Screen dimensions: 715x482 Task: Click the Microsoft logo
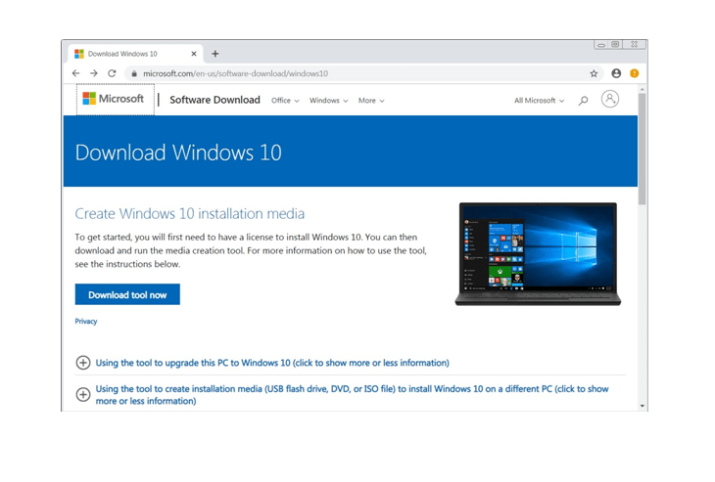click(x=113, y=99)
